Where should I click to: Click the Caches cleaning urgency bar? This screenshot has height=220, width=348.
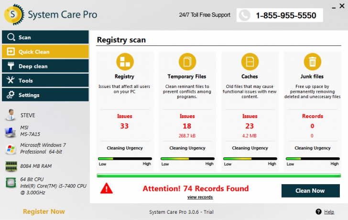(x=250, y=159)
